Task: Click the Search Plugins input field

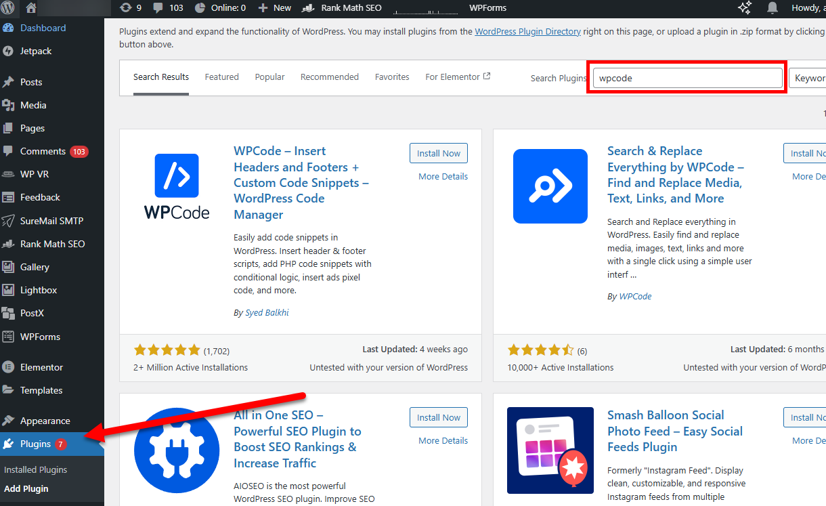Action: pyautogui.click(x=687, y=78)
